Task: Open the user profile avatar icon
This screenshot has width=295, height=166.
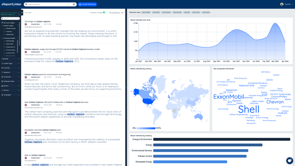Action: (282, 4)
